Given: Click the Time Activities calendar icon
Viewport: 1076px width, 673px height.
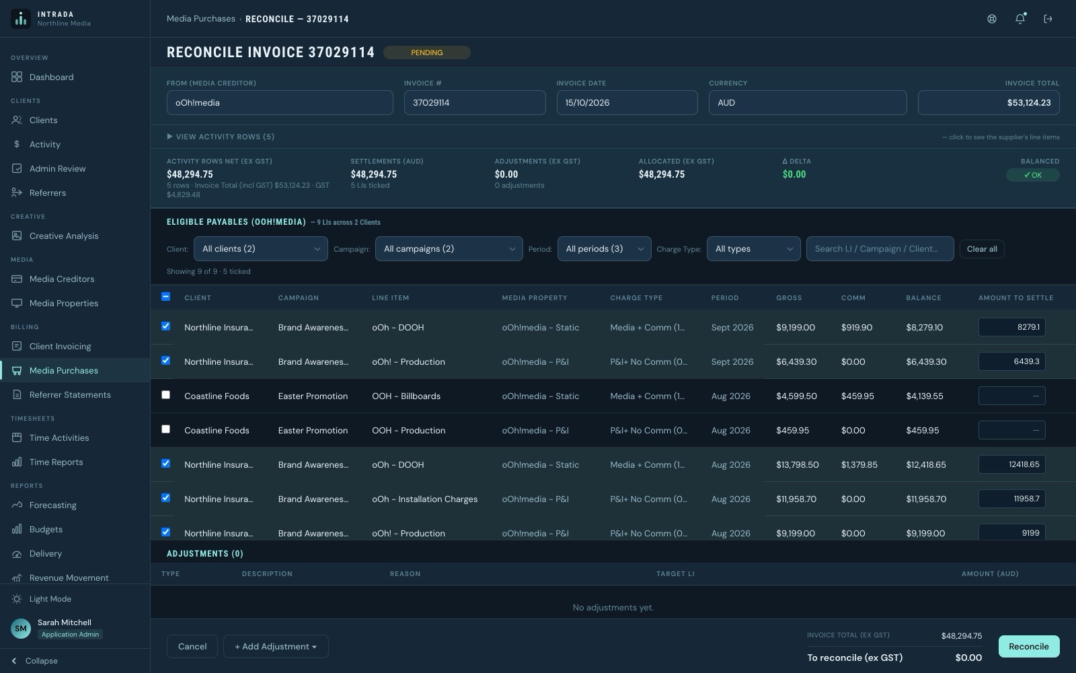Looking at the screenshot, I should coord(17,437).
